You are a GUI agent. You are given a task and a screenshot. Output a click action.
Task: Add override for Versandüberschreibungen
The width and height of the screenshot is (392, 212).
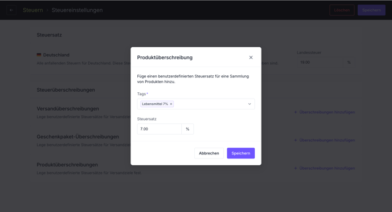(x=325, y=112)
